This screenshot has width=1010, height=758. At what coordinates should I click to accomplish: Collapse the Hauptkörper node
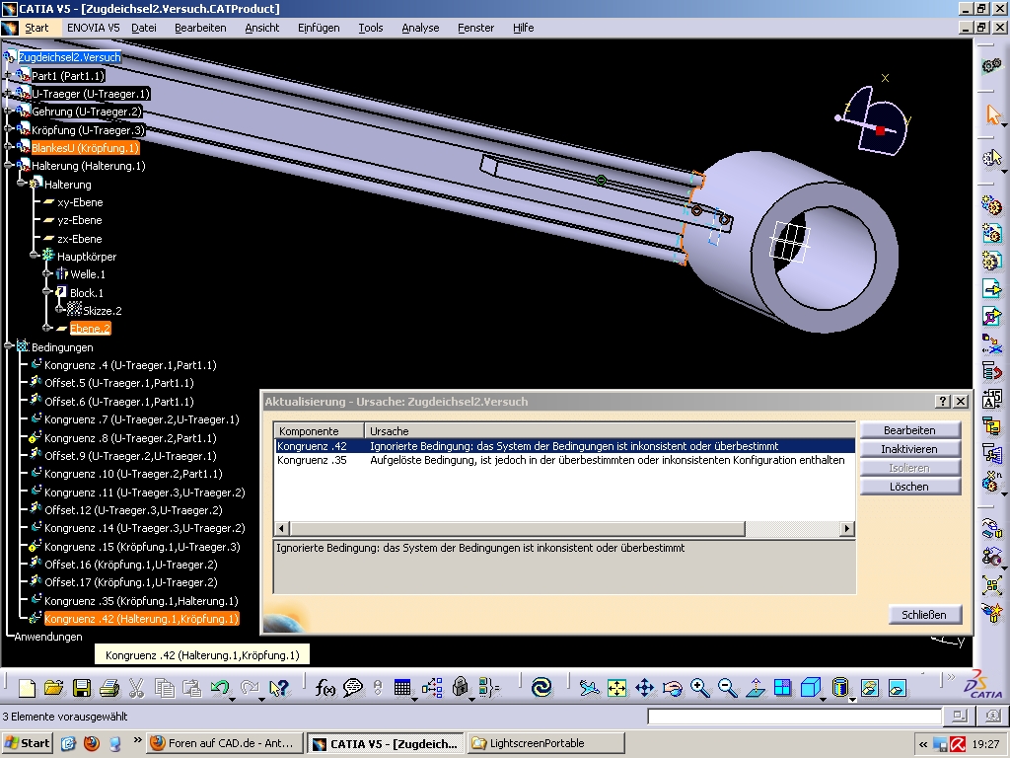pos(35,256)
